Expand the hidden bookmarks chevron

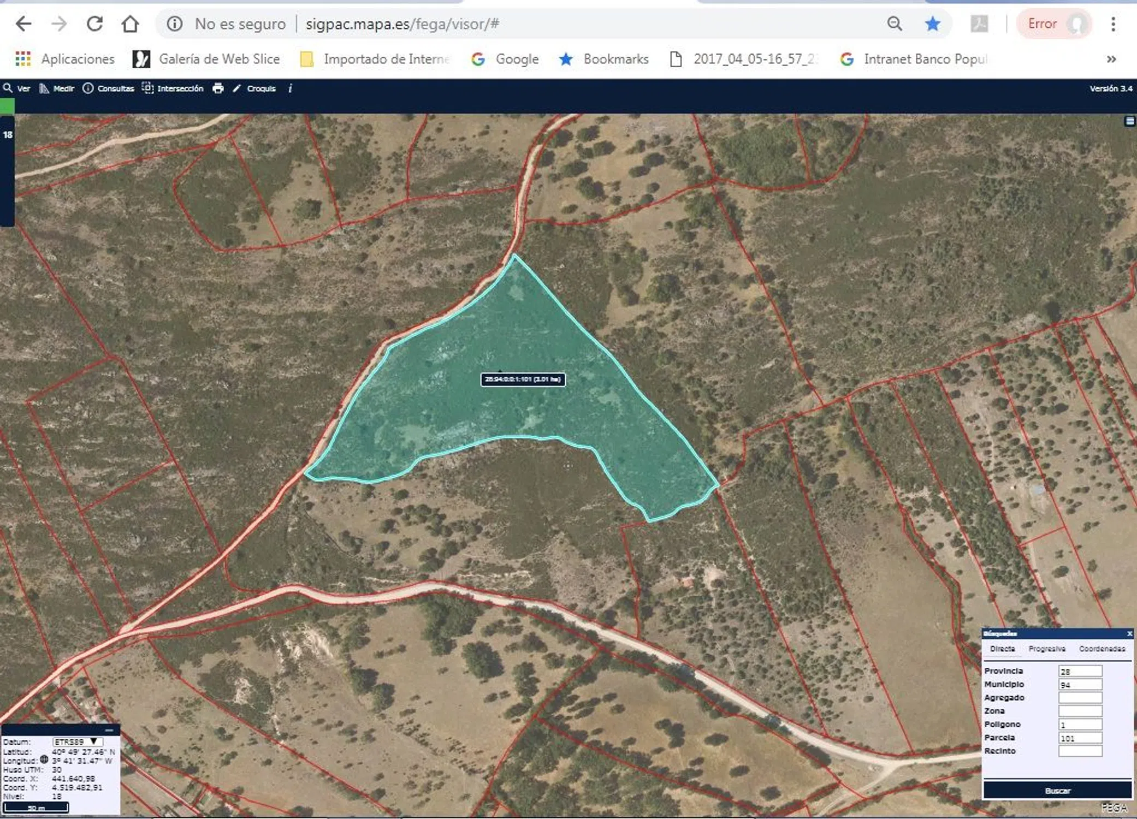(1111, 59)
